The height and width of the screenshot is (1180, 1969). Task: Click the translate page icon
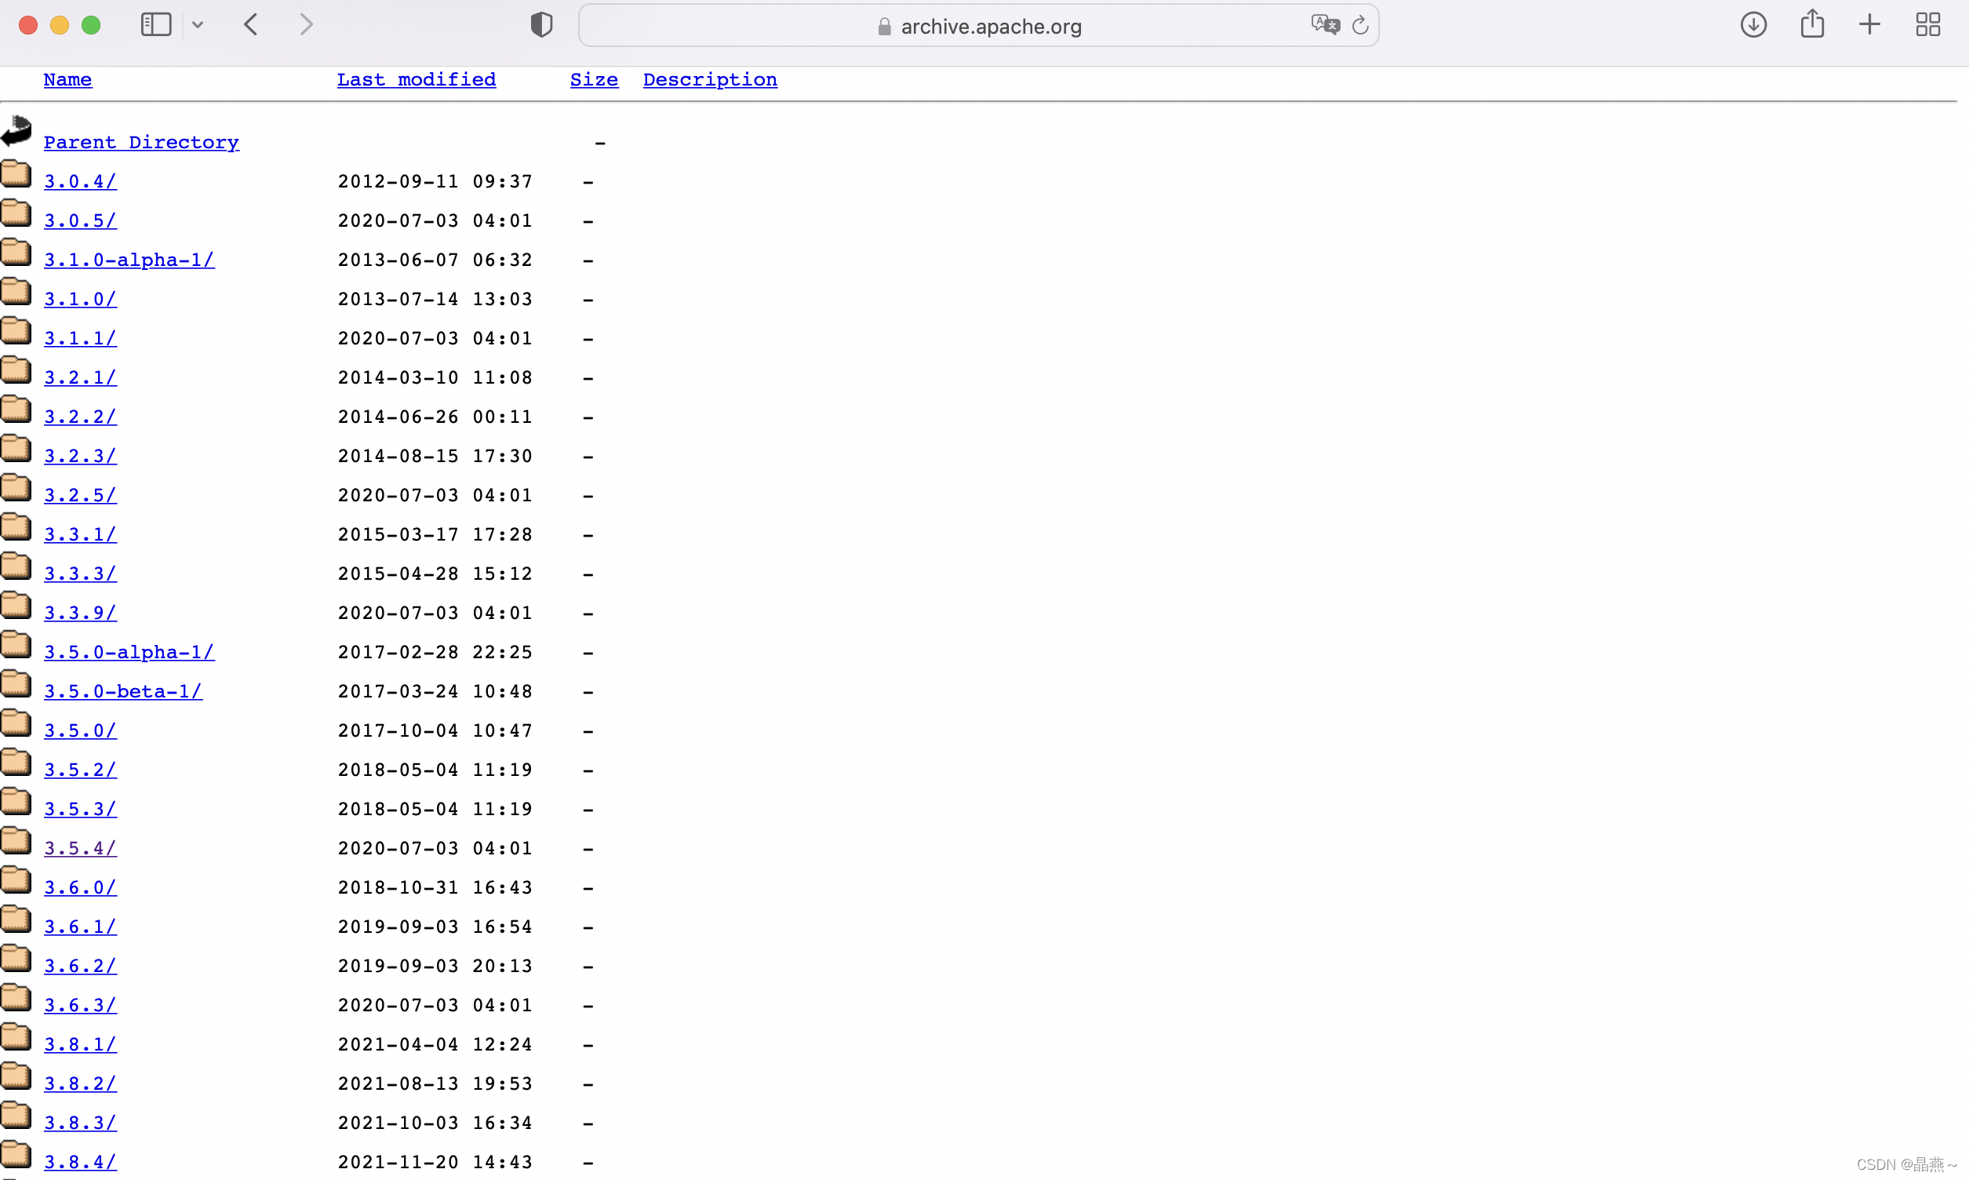tap(1324, 24)
